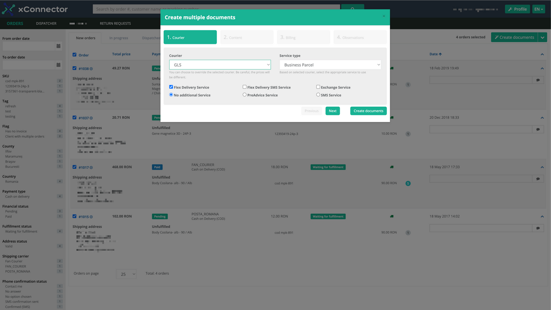This screenshot has height=310, width=551.
Task: Click the Create documents button in the dialog
Action: 368,111
